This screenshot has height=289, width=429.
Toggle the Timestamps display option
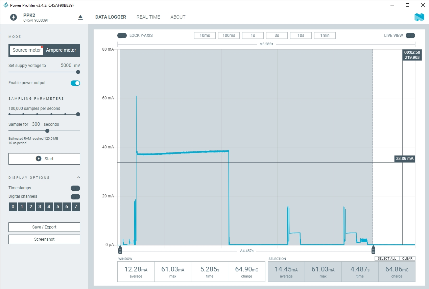pos(75,188)
